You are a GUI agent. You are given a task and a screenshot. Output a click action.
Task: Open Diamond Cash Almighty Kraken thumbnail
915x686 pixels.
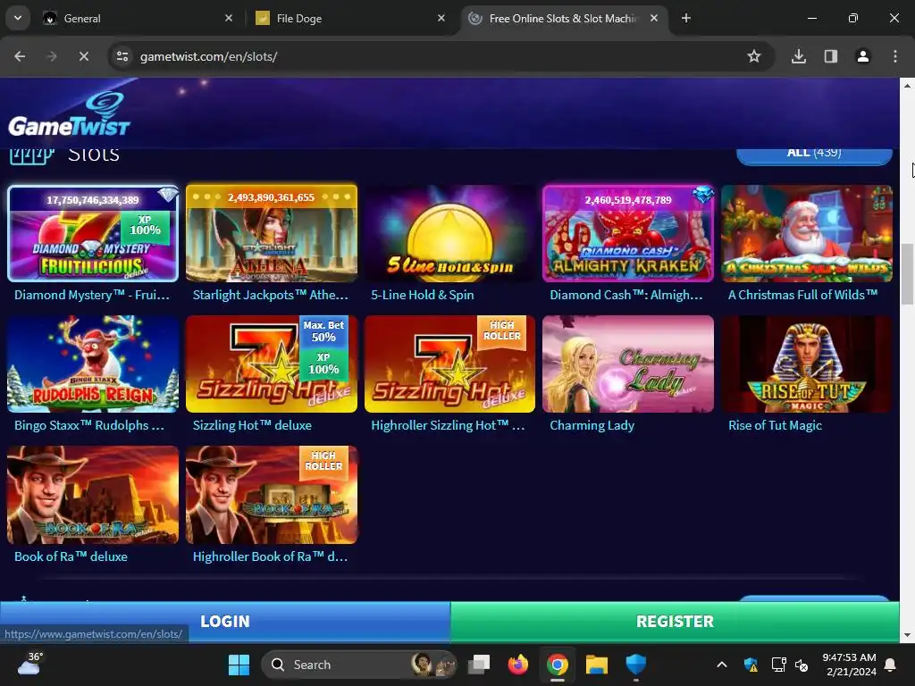pyautogui.click(x=628, y=233)
